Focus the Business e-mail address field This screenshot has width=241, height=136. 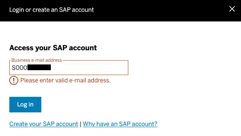coord(88,68)
